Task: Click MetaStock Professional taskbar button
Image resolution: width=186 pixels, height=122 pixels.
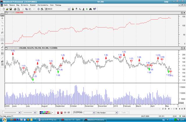Action: pos(95,120)
